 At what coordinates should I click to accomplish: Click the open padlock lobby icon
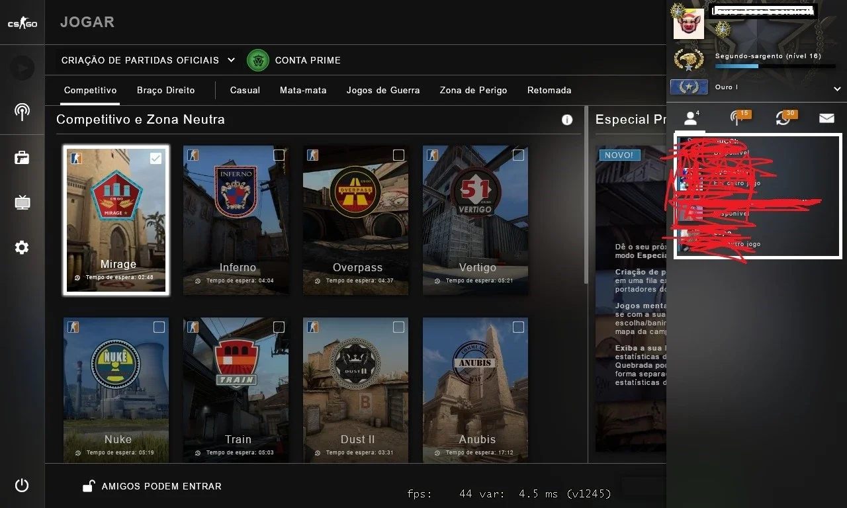click(88, 486)
